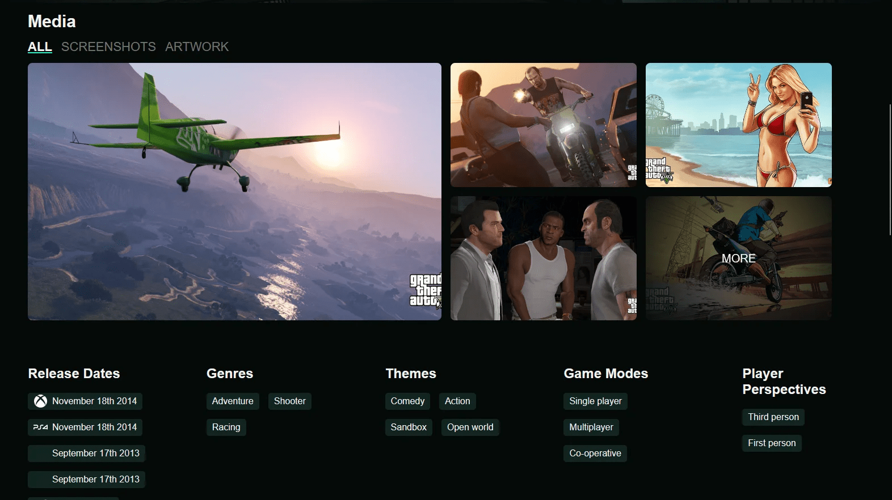This screenshot has width=892, height=500.
Task: Click the MORE media thumbnail
Action: (x=739, y=259)
